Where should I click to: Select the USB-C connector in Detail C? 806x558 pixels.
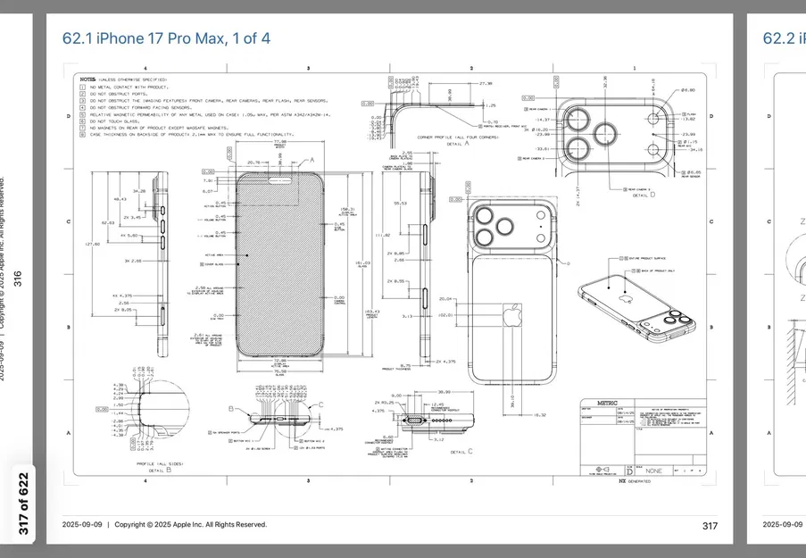pyautogui.click(x=415, y=421)
